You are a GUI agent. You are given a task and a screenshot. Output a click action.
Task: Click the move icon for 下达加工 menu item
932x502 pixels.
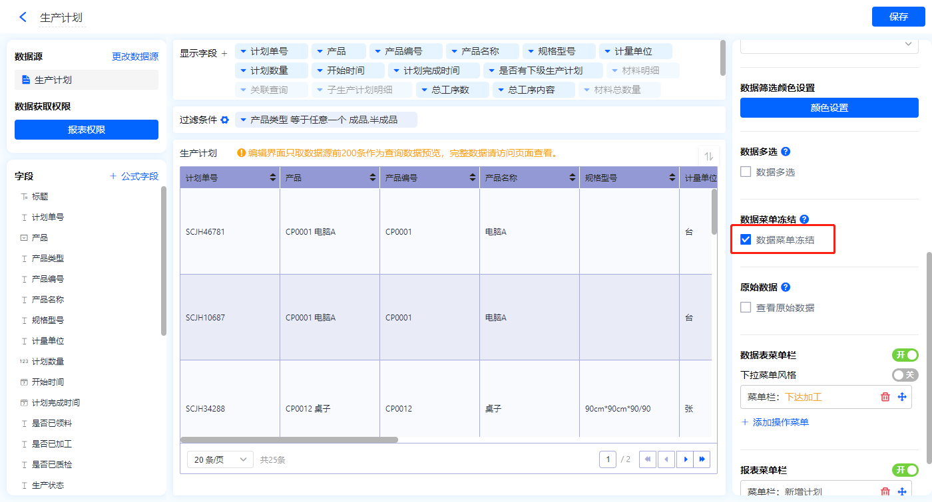coord(902,397)
